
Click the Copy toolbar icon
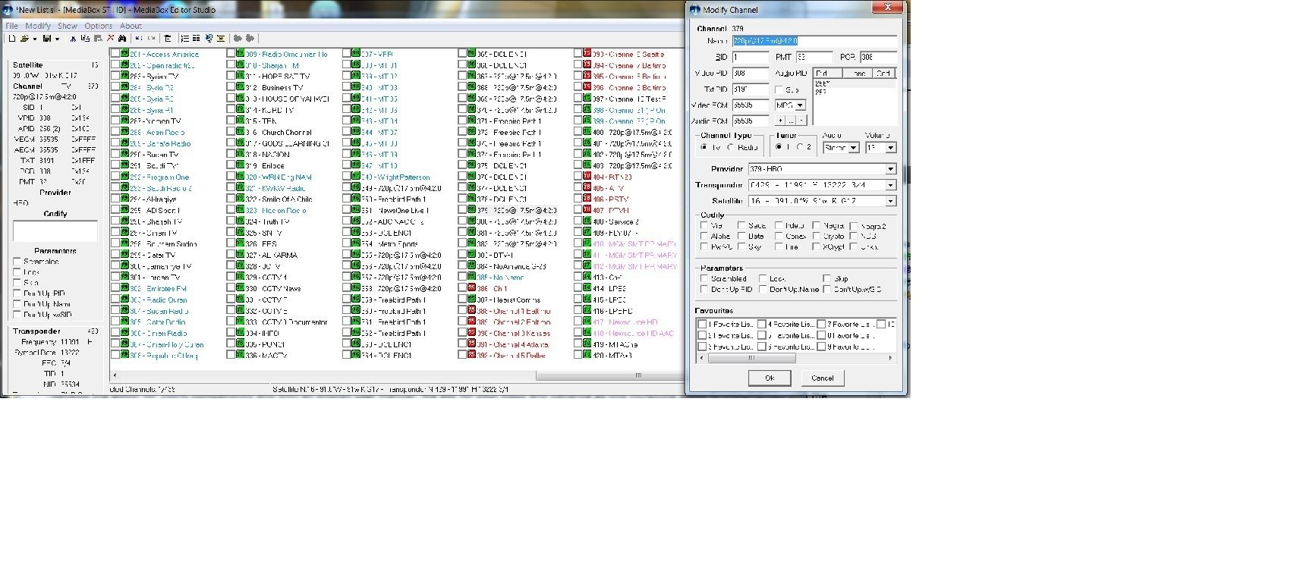point(86,39)
